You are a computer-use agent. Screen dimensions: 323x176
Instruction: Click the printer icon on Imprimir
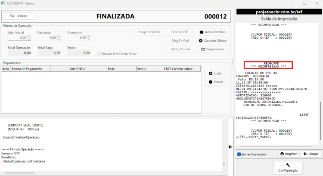click(x=282, y=154)
